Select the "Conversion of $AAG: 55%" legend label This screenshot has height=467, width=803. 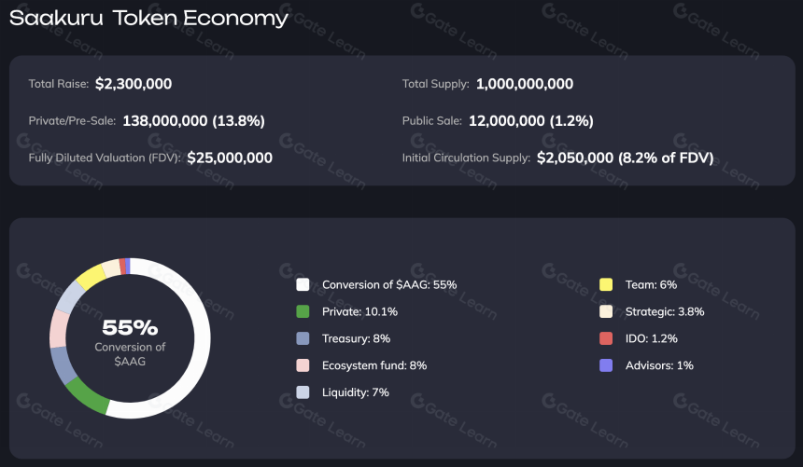click(389, 285)
